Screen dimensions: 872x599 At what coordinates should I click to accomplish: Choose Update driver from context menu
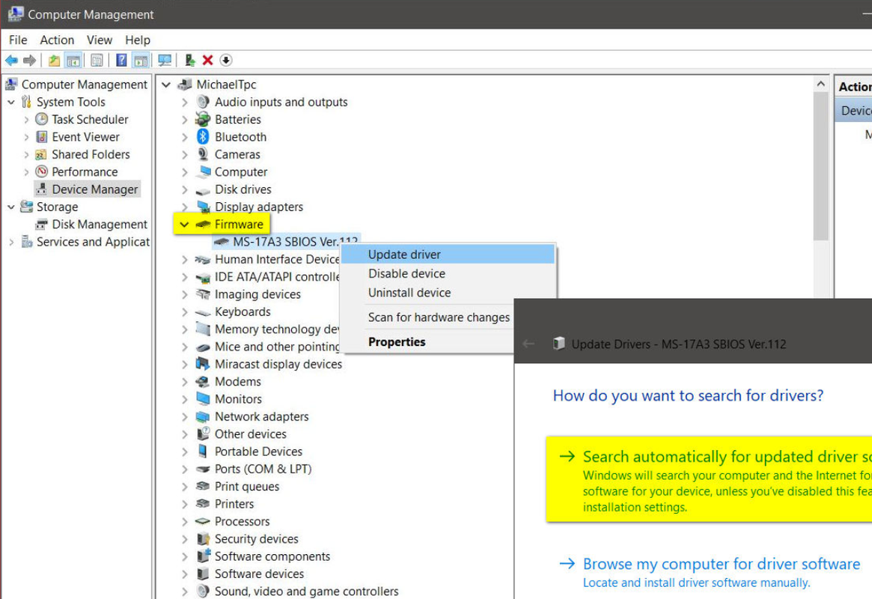pos(448,254)
